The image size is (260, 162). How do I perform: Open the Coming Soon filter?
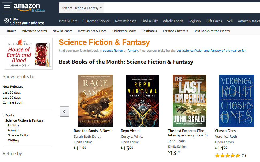click(x=12, y=103)
